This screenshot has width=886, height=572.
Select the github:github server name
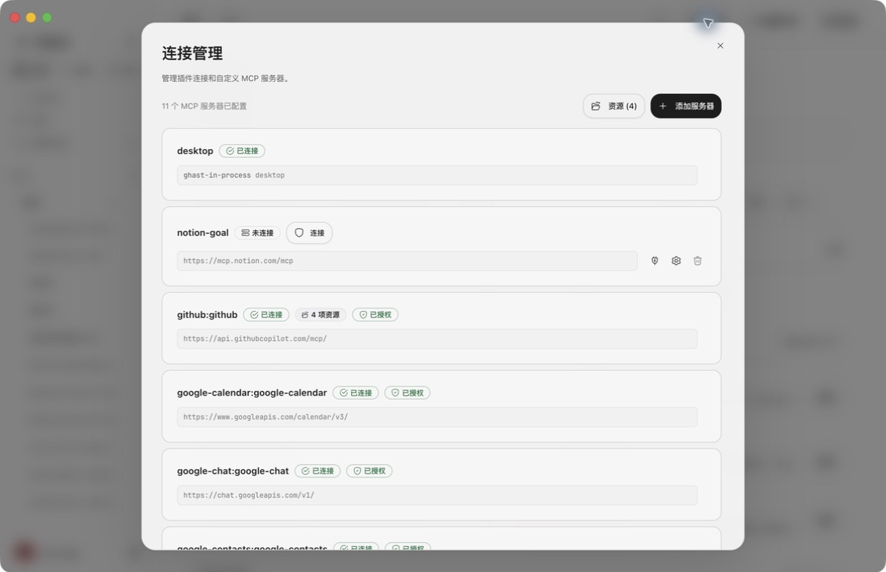207,314
